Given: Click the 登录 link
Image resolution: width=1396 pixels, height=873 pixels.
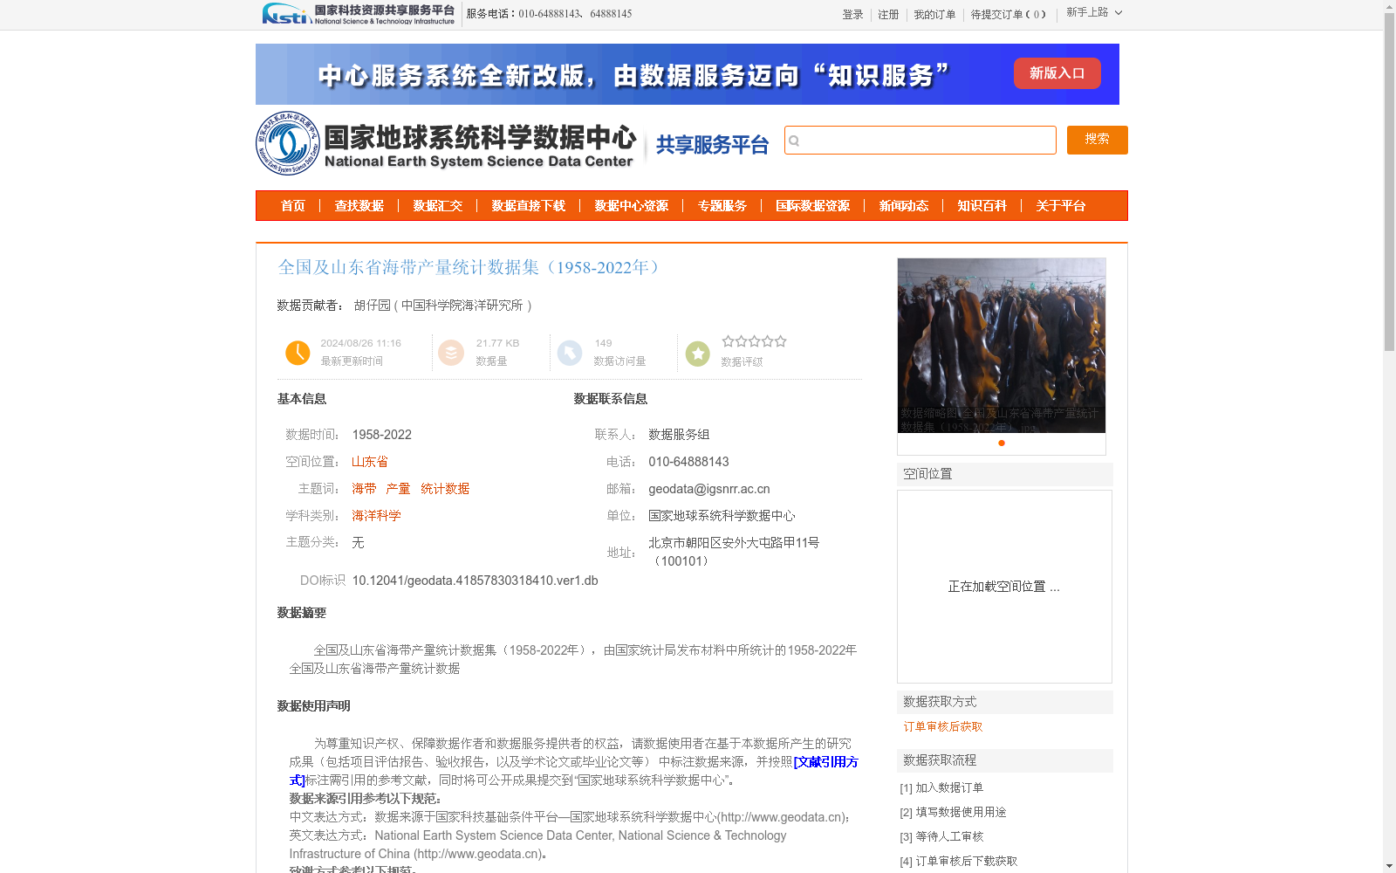Looking at the screenshot, I should tap(852, 15).
